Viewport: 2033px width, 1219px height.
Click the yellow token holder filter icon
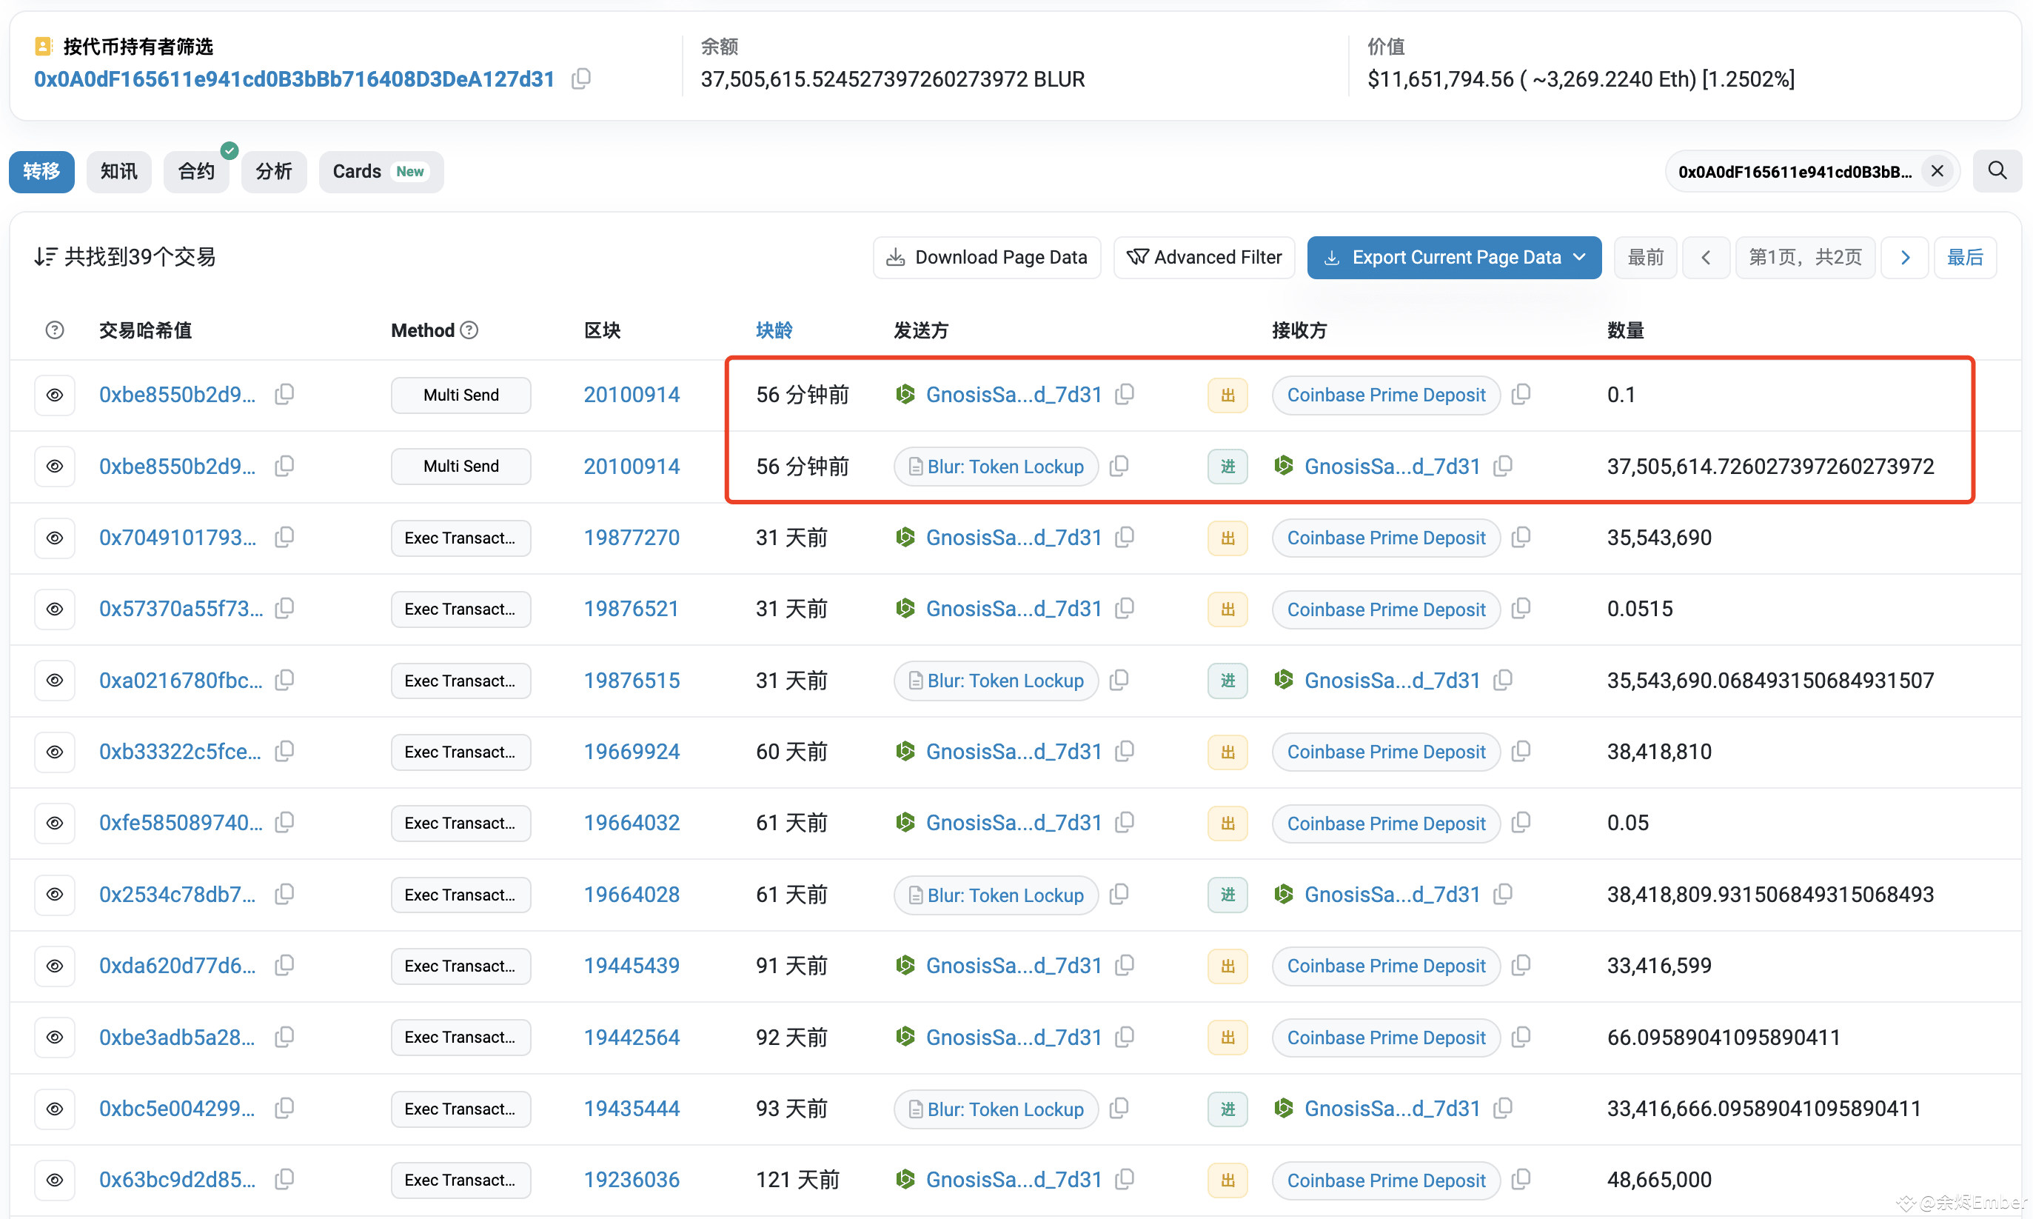coord(44,45)
